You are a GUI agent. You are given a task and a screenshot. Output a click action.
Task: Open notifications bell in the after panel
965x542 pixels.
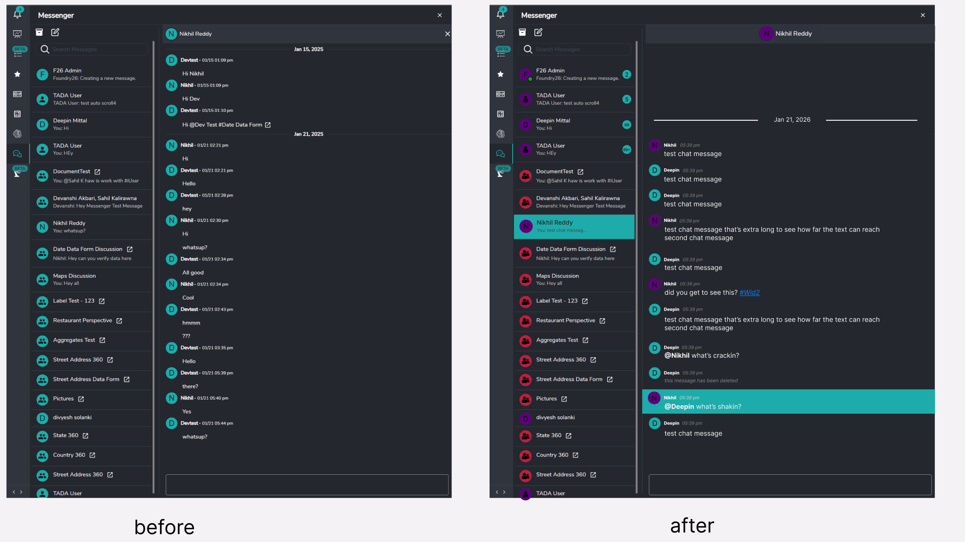pyautogui.click(x=500, y=14)
